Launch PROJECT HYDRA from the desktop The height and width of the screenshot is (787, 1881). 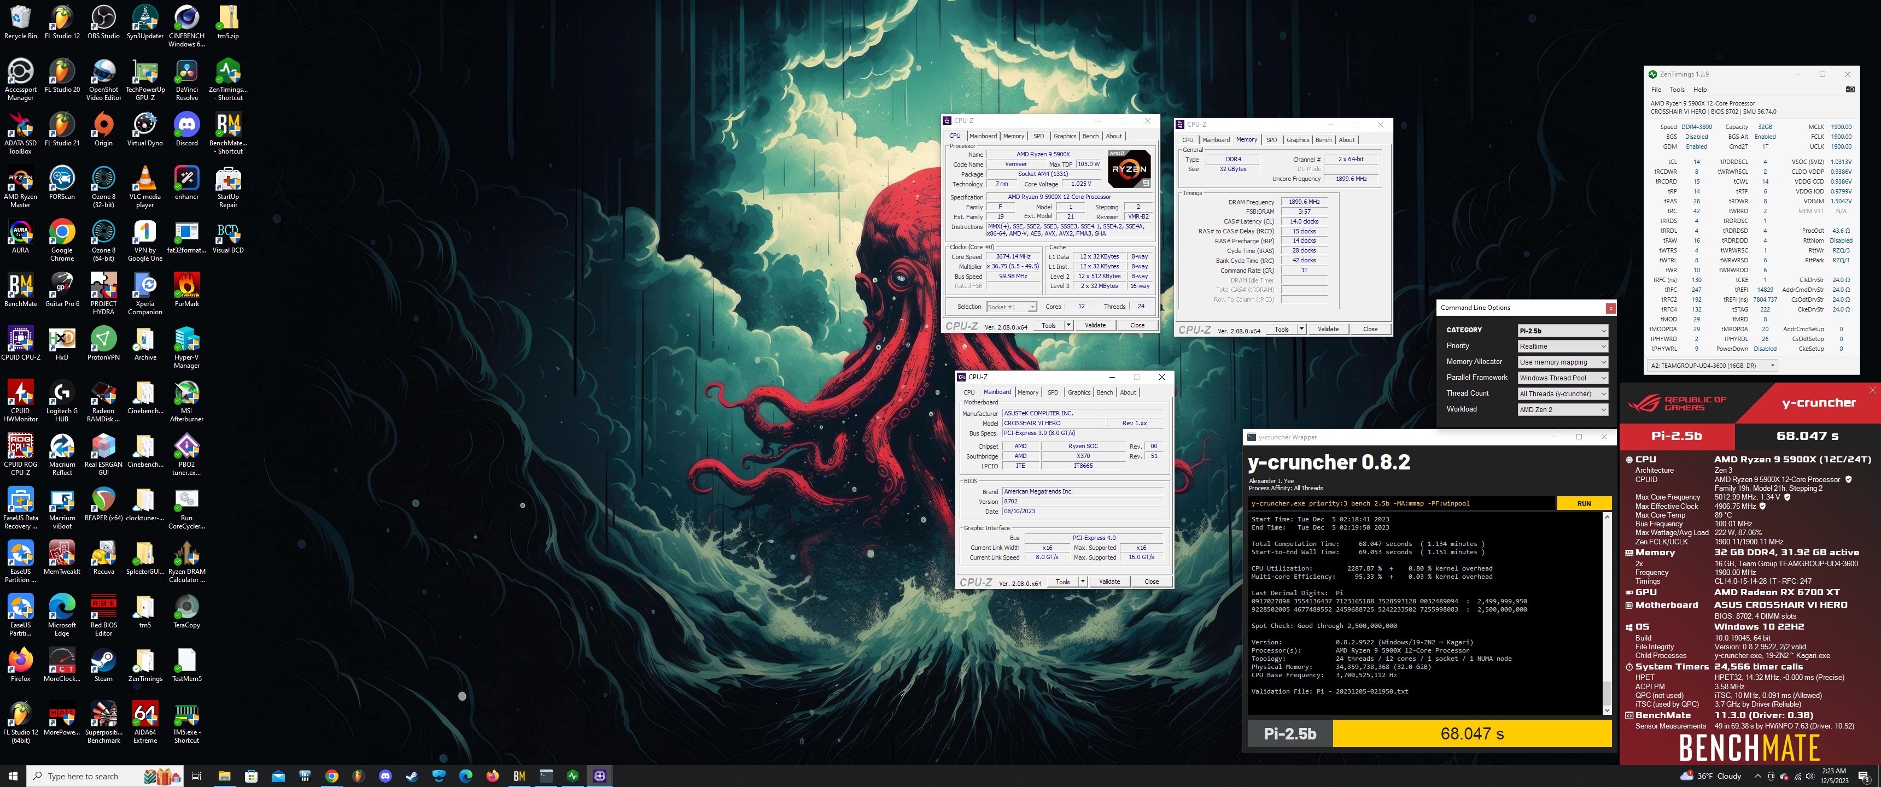104,294
